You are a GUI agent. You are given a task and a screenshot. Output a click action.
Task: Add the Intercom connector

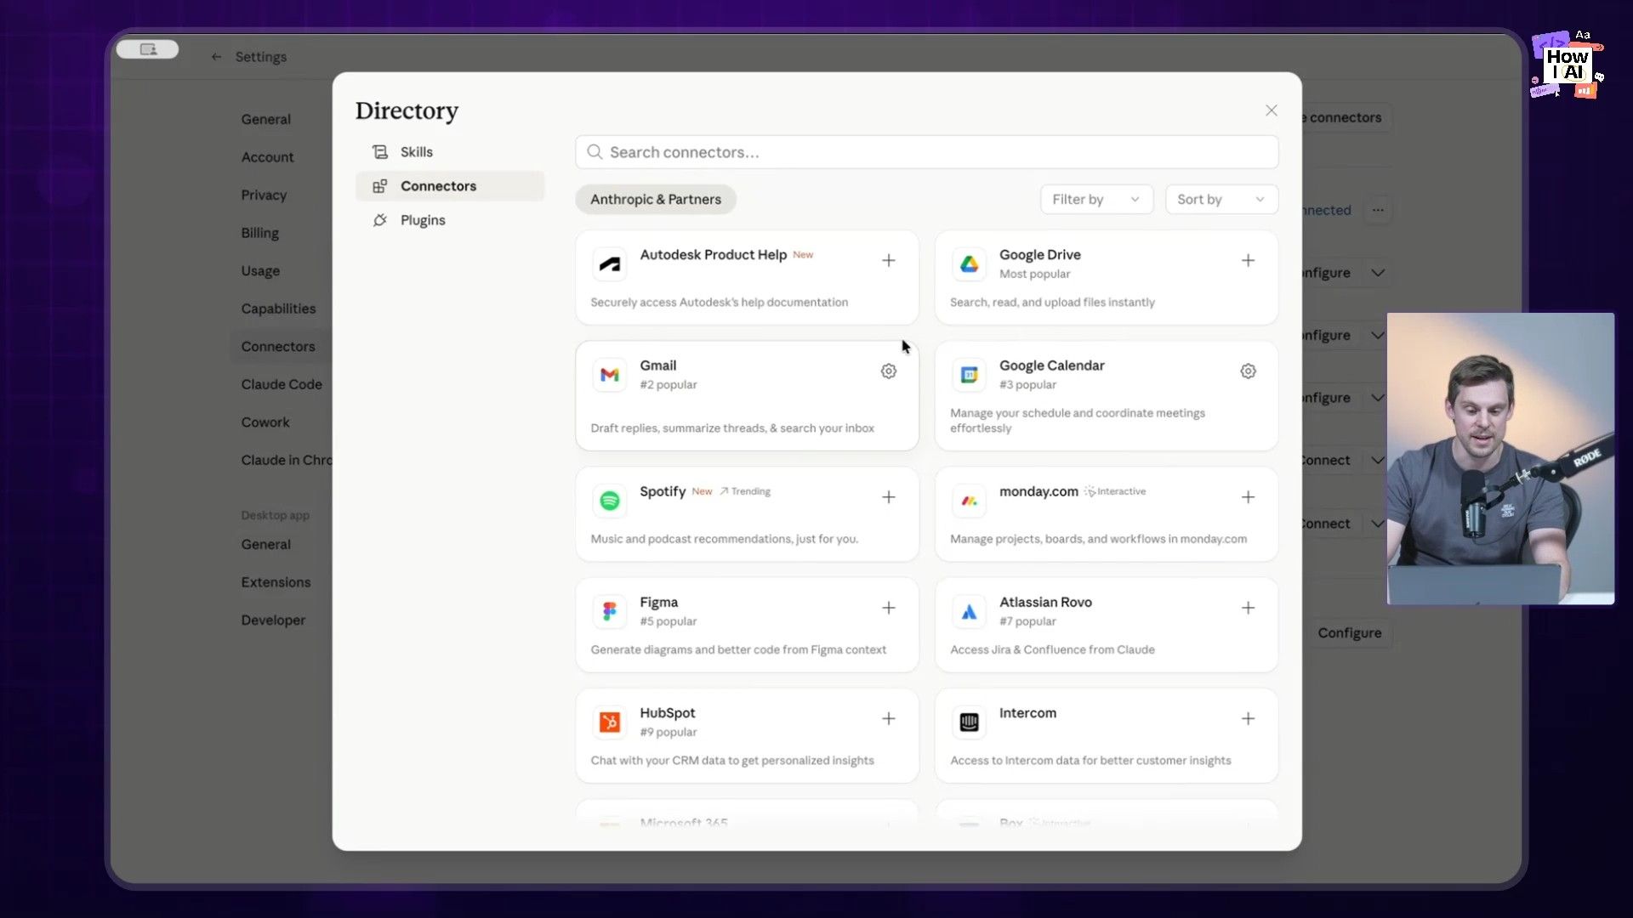1248,719
